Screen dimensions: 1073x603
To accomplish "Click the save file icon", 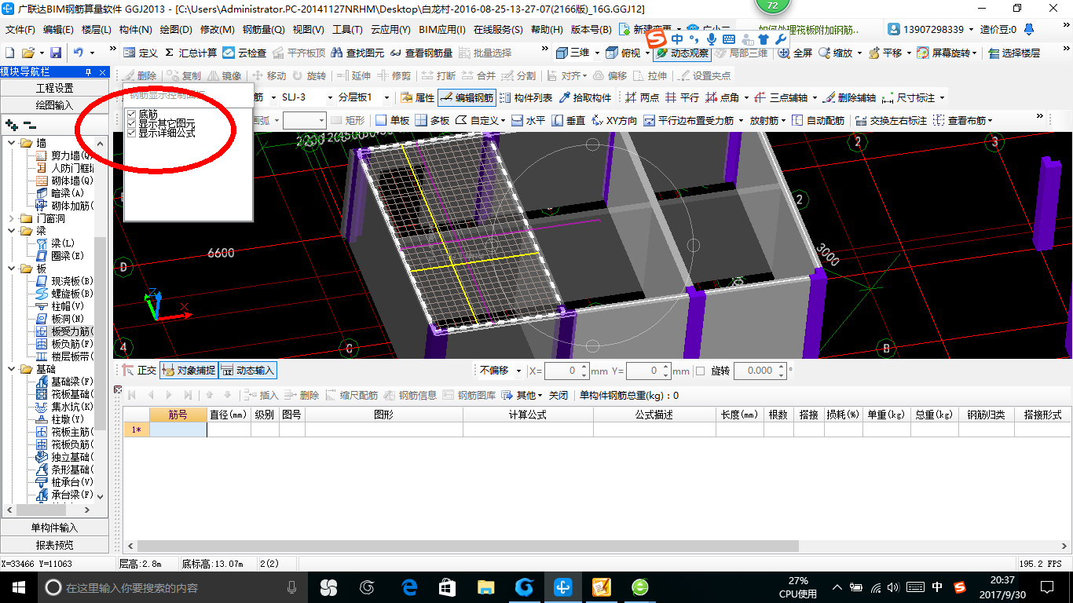I will pyautogui.click(x=56, y=53).
